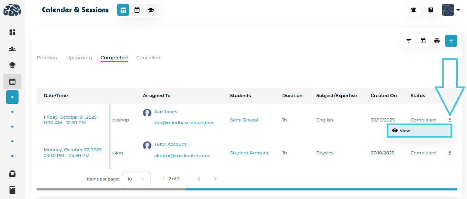Switch to the Cancelled tab
The height and width of the screenshot is (199, 467).
pos(148,58)
